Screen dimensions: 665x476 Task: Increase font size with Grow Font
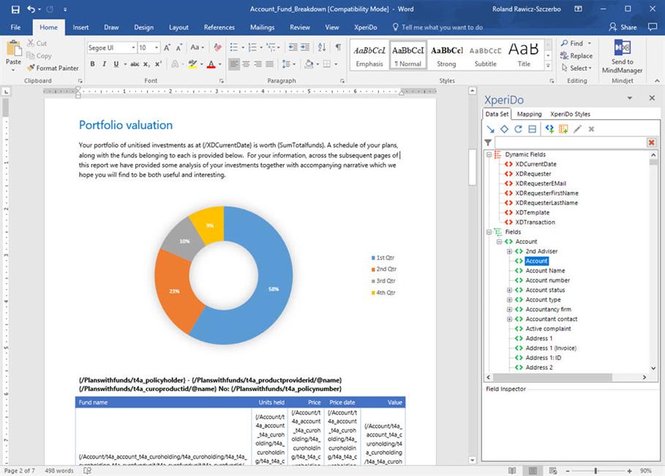(x=167, y=48)
